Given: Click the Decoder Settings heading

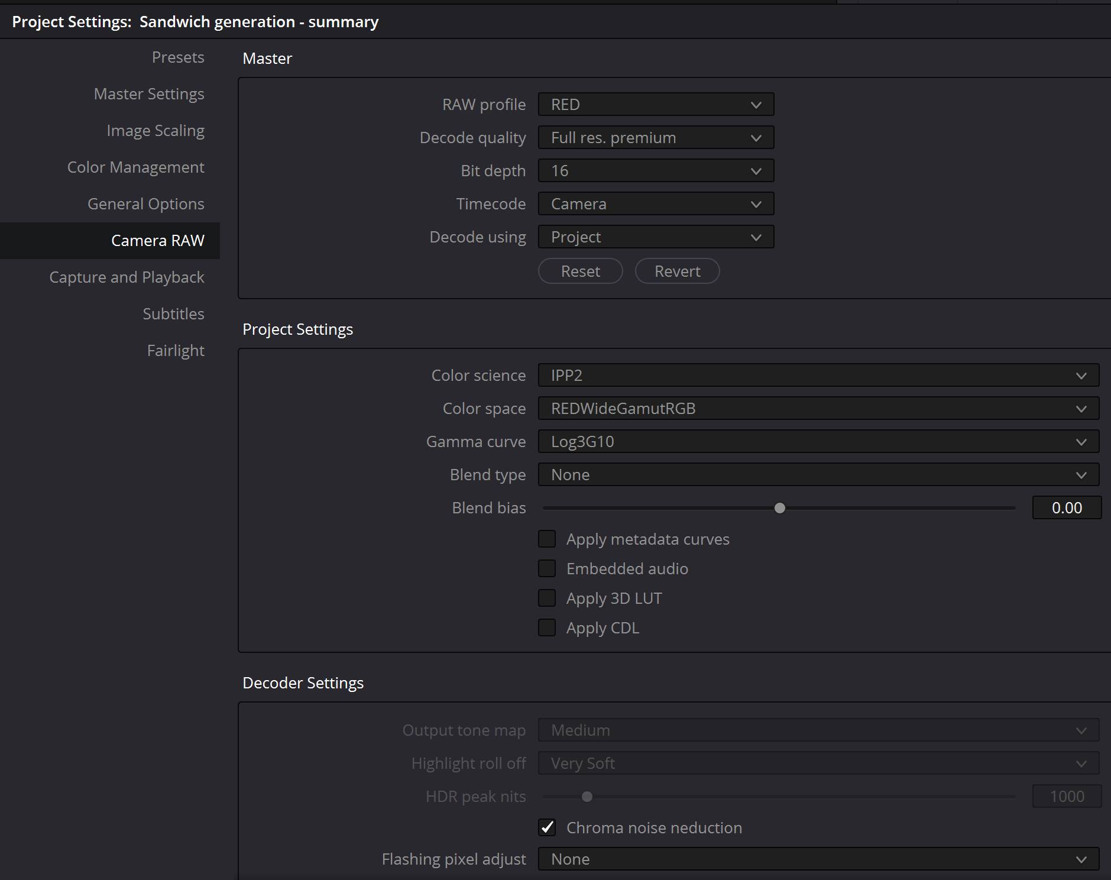Looking at the screenshot, I should [303, 683].
